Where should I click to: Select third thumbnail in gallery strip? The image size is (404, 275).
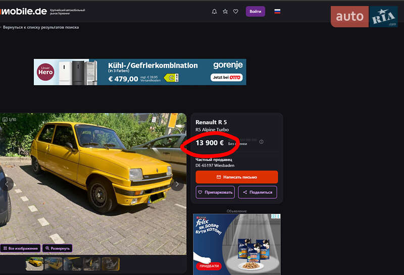(73, 264)
